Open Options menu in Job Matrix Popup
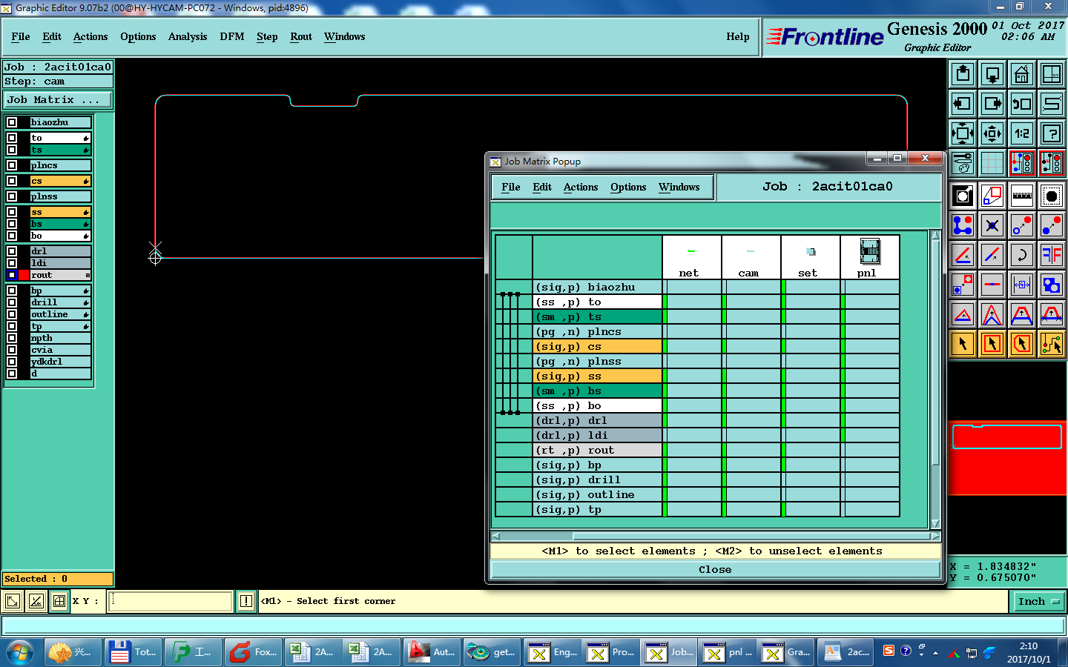The height and width of the screenshot is (667, 1068). tap(628, 188)
